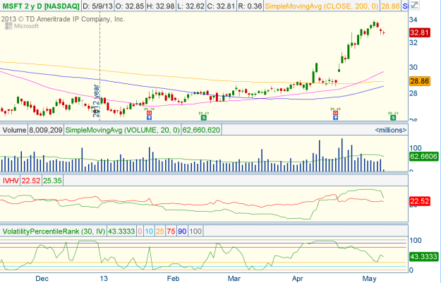Click the Microsoft logo icon

(x=8, y=25)
